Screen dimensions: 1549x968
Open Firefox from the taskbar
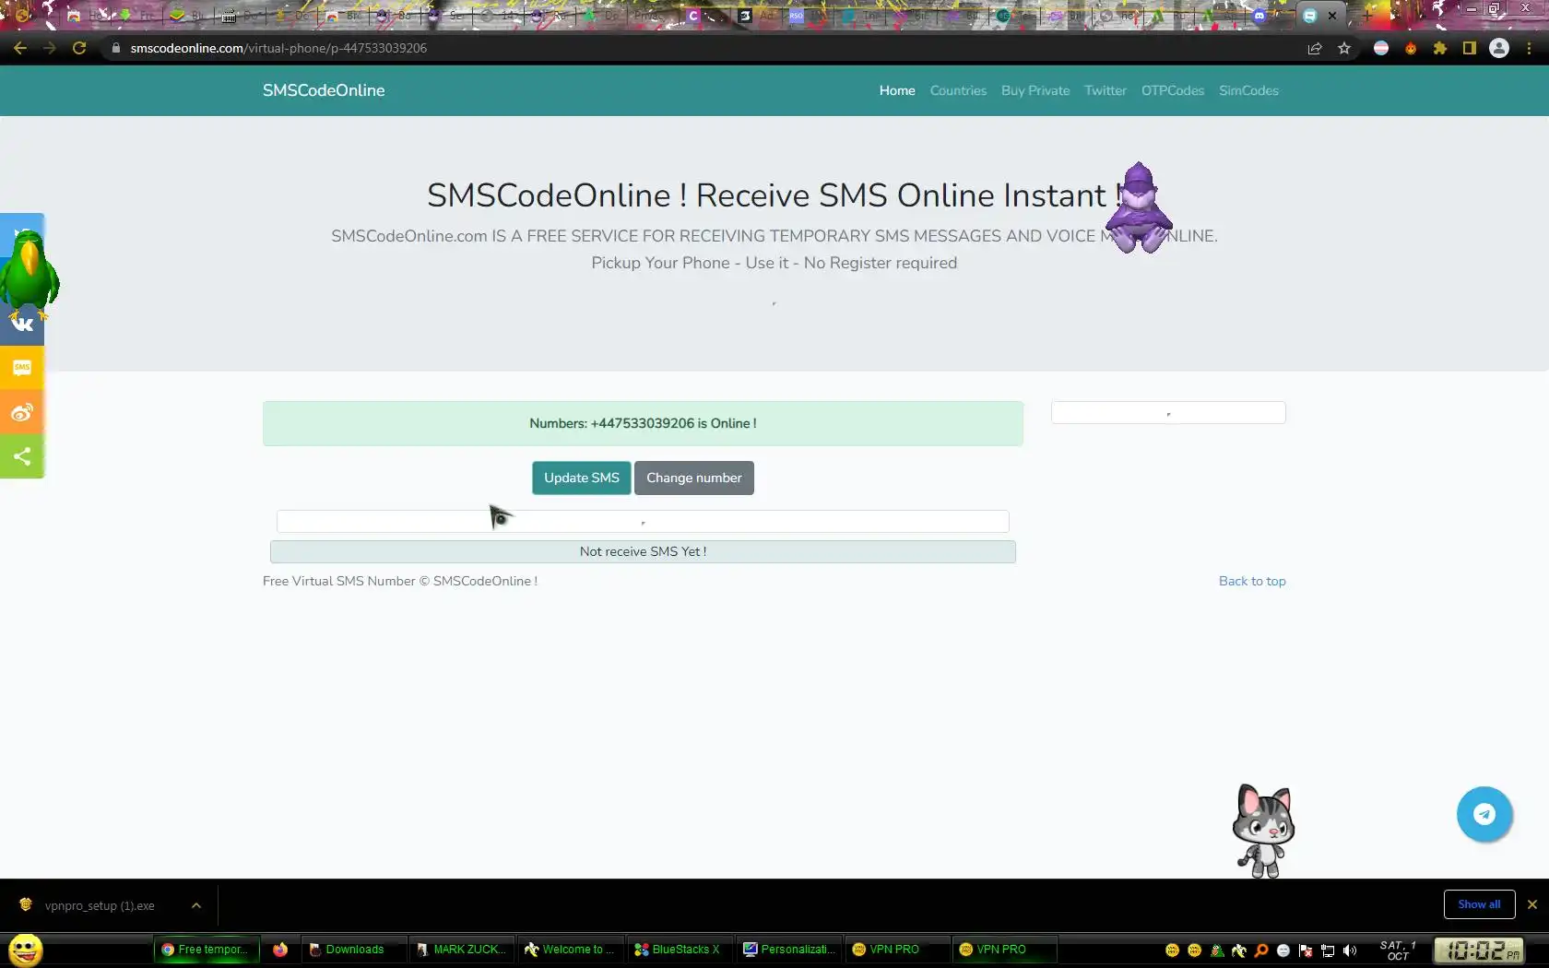click(280, 950)
